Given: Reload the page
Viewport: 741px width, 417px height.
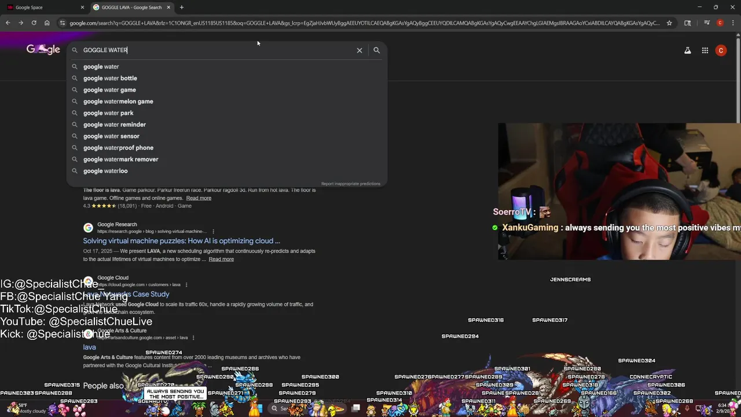Looking at the screenshot, I should tap(34, 23).
